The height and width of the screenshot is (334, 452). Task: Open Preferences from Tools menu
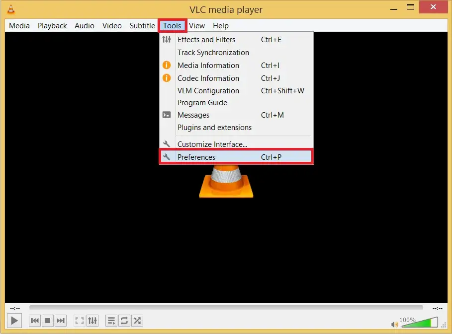coord(196,157)
